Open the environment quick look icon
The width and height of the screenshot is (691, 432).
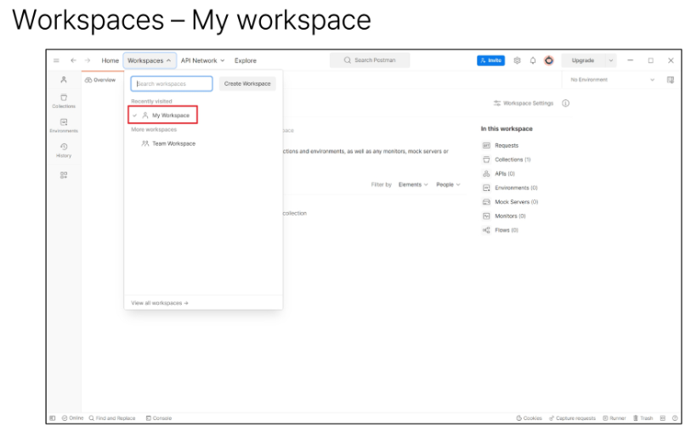coord(671,80)
